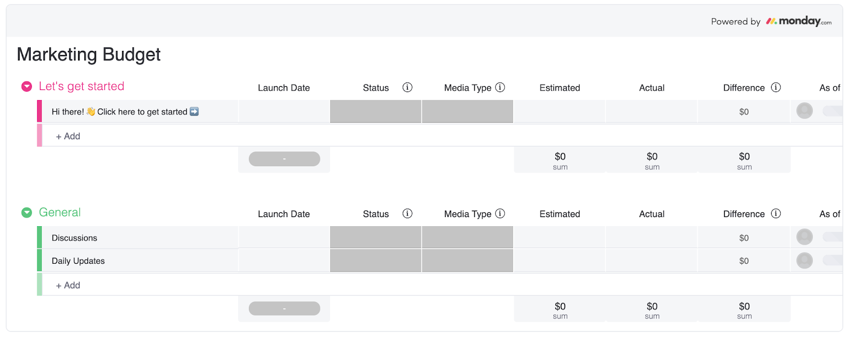The width and height of the screenshot is (849, 340).
Task: Click Launch Date cell of Hi there row
Action: 284,111
